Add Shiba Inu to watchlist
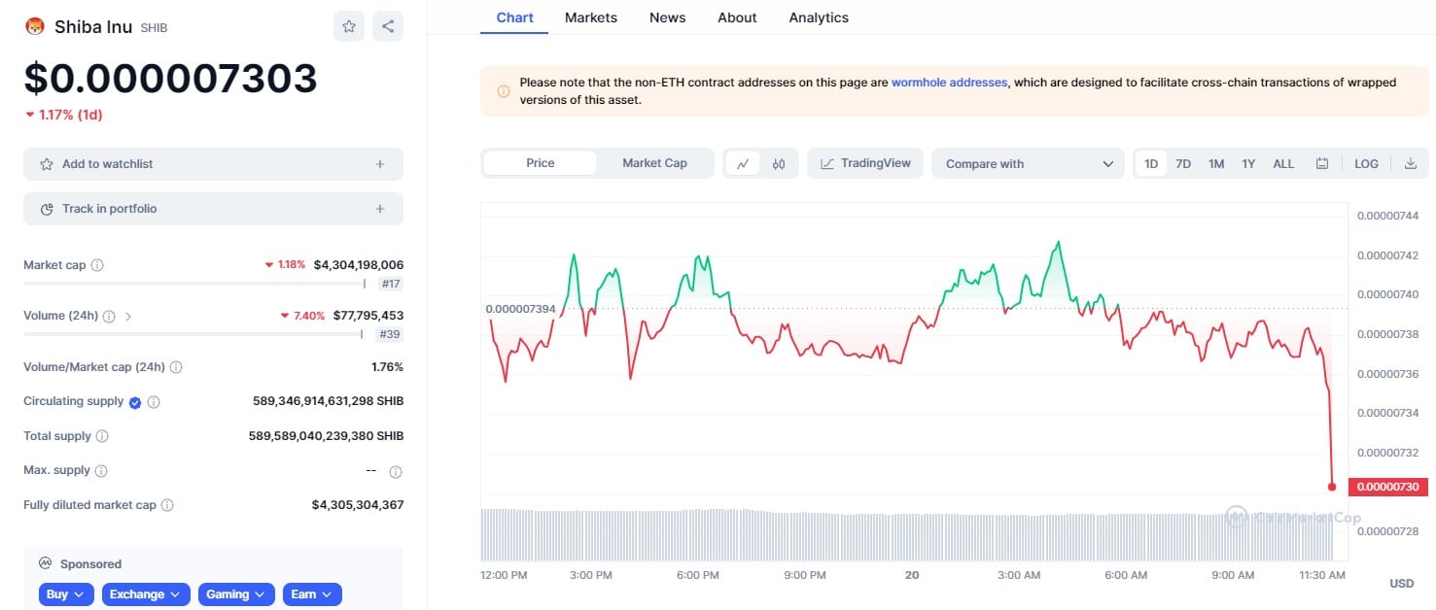1436x610 pixels. (x=213, y=164)
